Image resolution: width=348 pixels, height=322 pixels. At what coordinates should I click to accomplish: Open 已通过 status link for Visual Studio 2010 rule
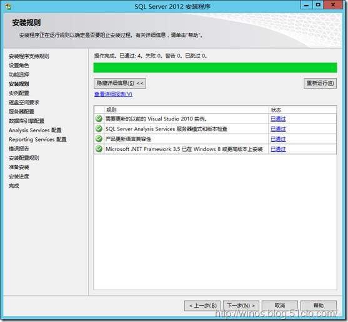(278, 119)
